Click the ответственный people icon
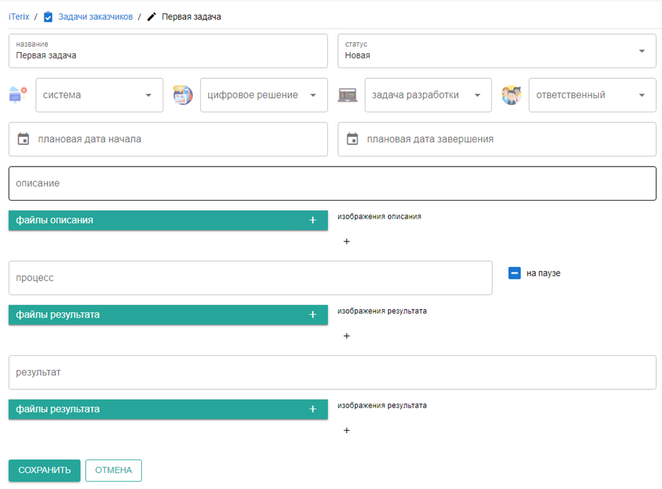The width and height of the screenshot is (662, 489). [511, 95]
